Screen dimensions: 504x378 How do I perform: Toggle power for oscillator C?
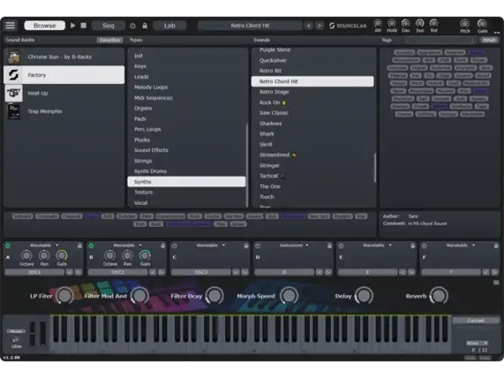[174, 245]
